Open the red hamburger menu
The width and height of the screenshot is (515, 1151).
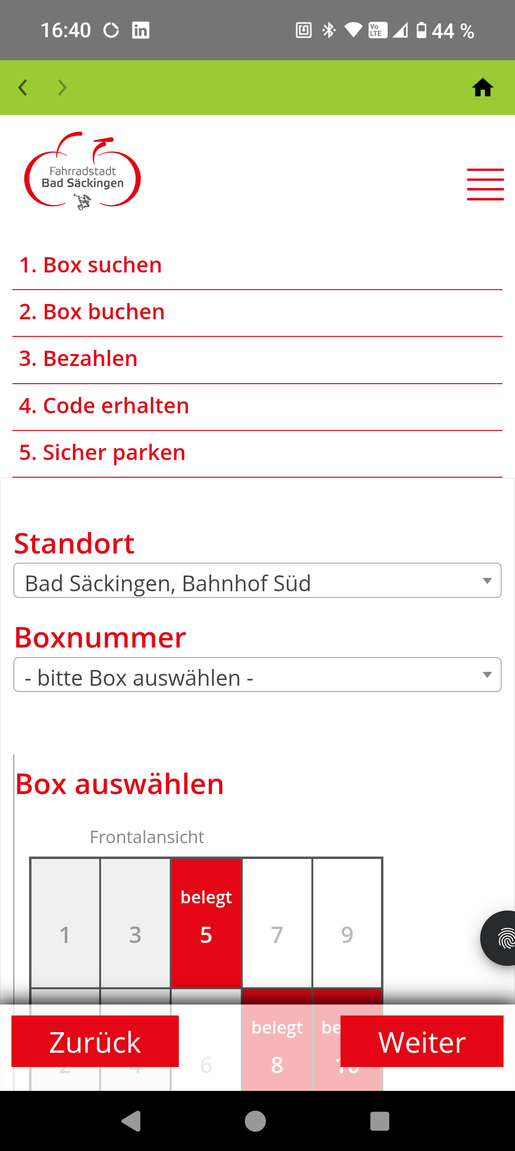485,184
